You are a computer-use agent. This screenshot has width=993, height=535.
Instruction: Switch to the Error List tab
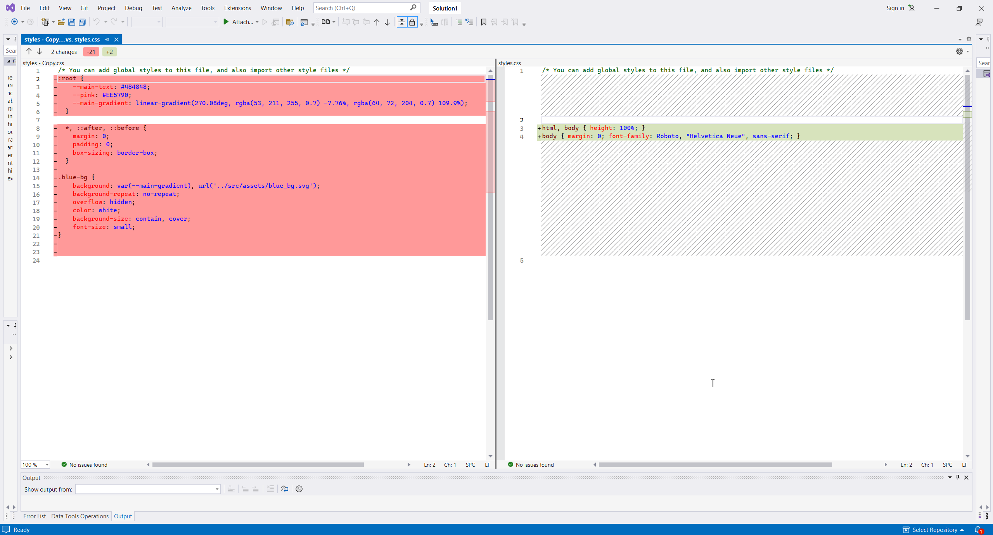(x=34, y=516)
